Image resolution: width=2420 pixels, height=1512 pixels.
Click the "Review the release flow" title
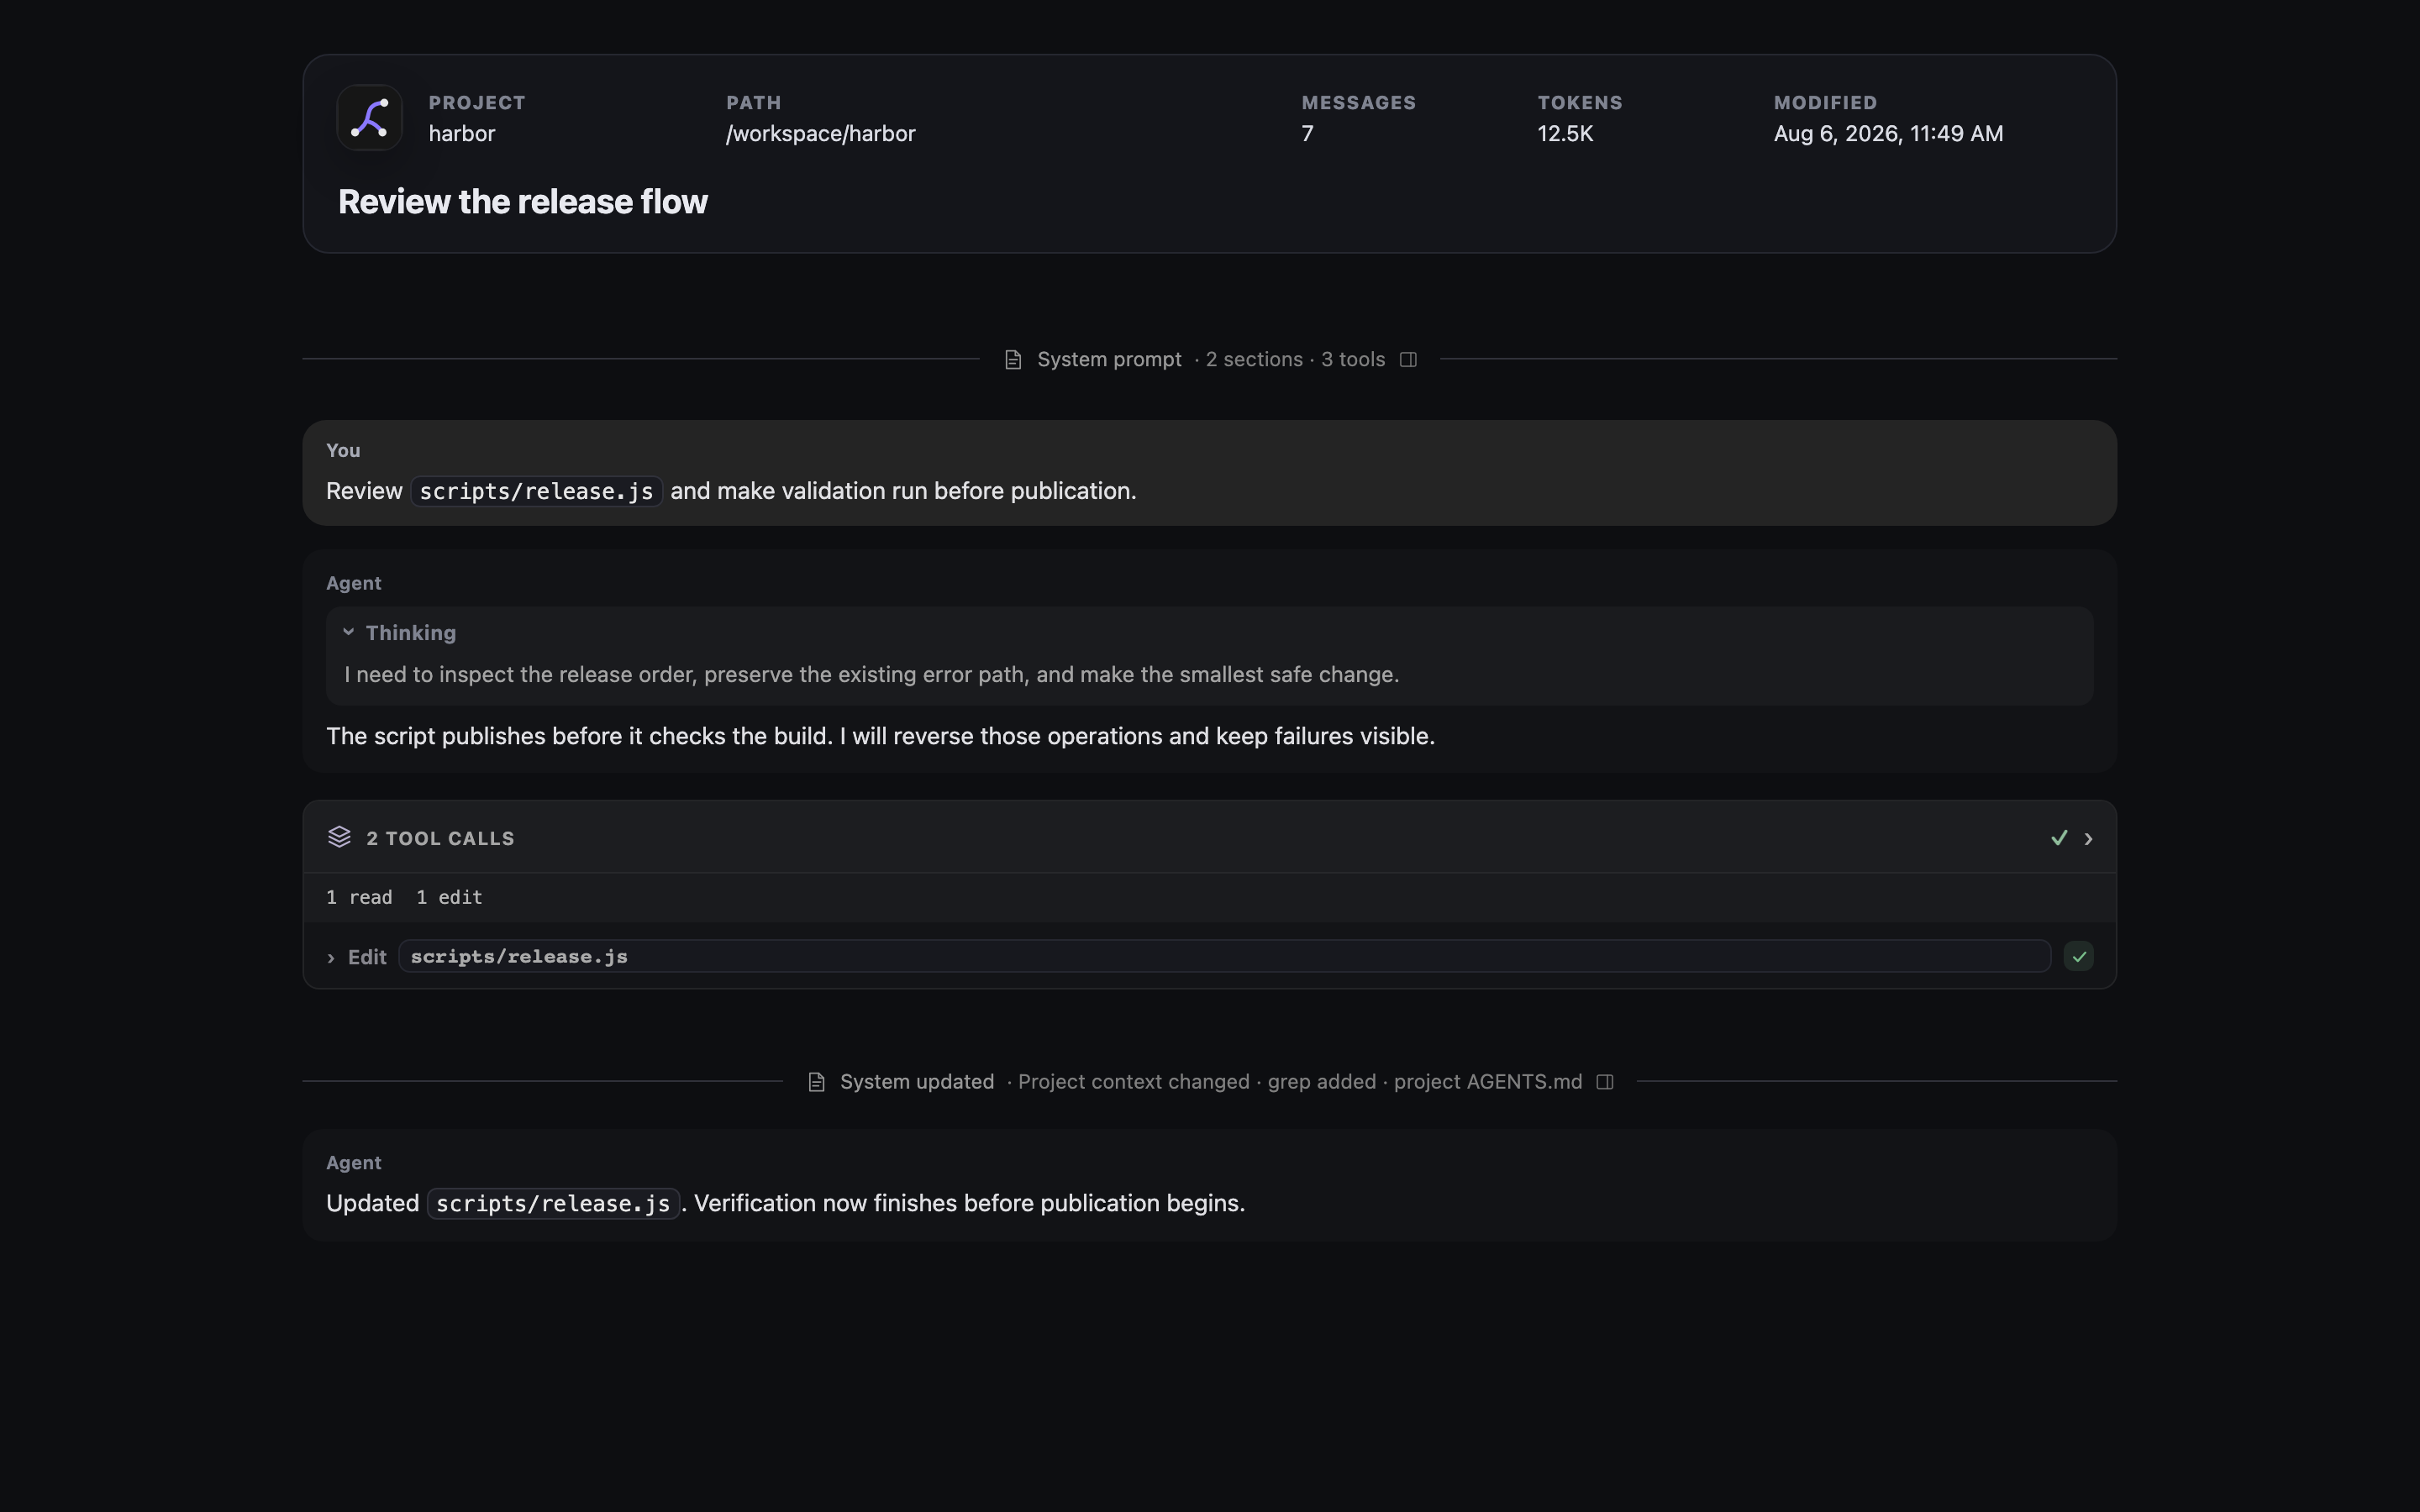523,202
